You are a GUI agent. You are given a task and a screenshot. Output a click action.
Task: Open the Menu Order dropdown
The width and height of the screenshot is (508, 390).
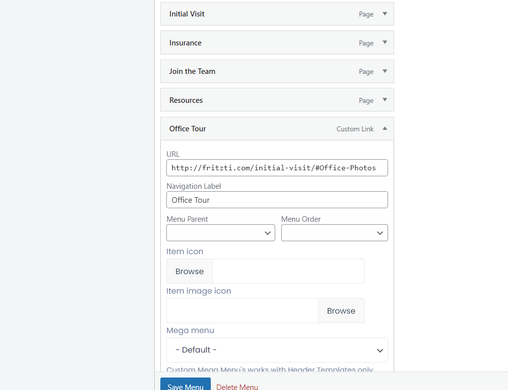coord(334,233)
